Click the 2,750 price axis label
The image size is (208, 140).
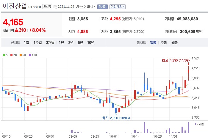point(196,117)
